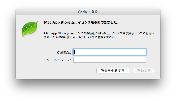Click the stem tip of the leaf icon
This screenshot has width=176, height=101.
click(x=37, y=21)
